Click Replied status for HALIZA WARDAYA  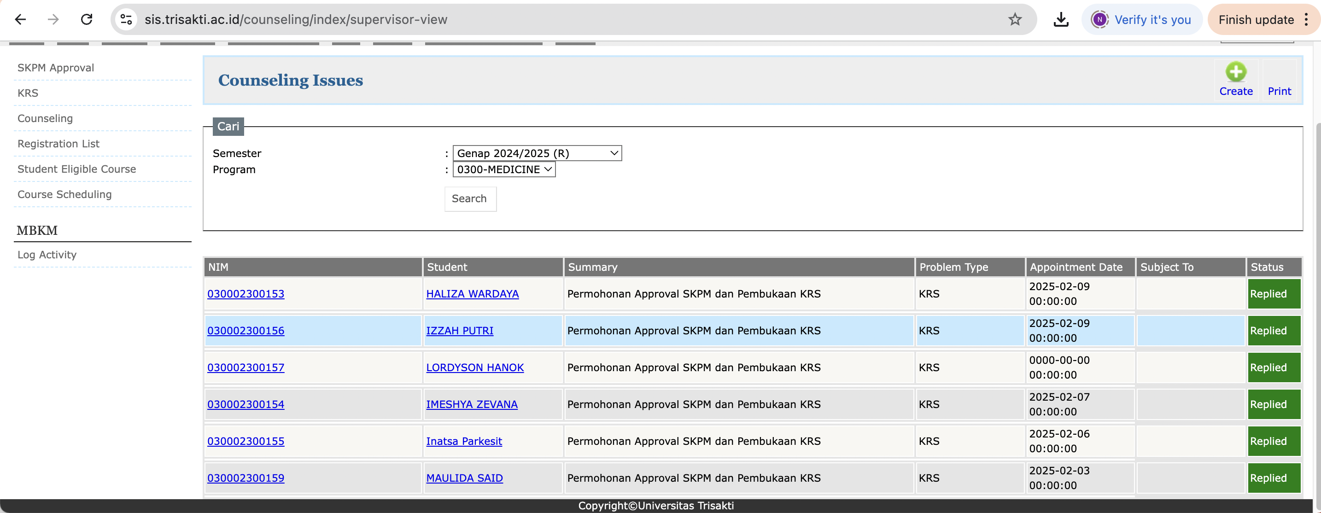coord(1274,294)
